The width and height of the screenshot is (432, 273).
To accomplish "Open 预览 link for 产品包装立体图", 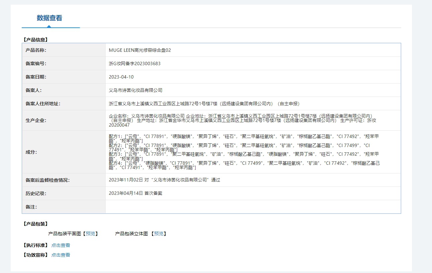I will pos(159,234).
